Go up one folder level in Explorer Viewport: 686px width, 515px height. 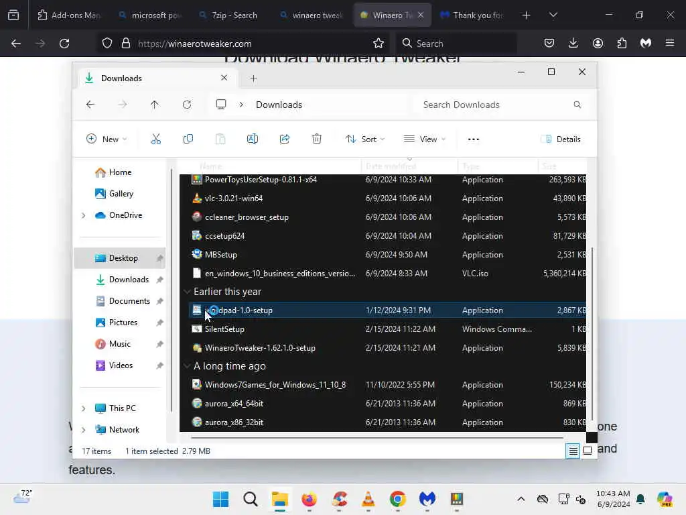click(155, 105)
